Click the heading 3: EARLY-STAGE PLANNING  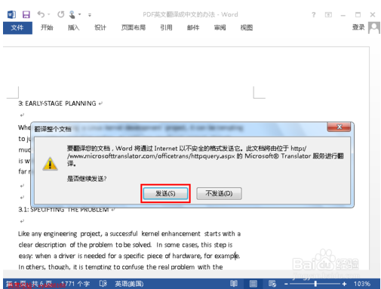point(57,103)
